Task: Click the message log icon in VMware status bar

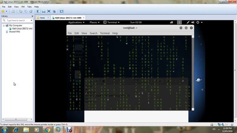Action: 232,125
